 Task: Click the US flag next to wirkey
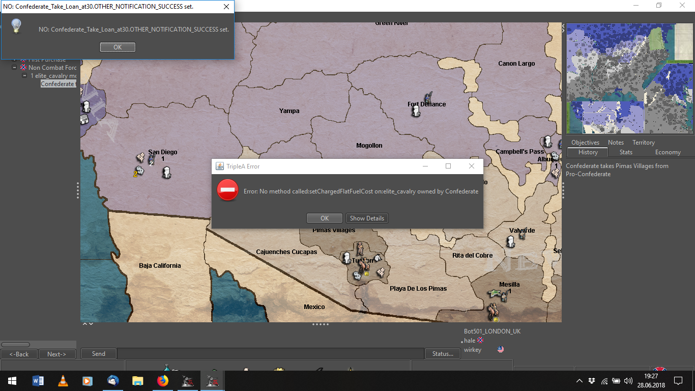pos(501,350)
